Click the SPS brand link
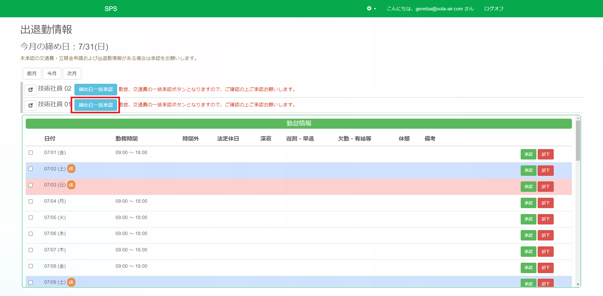The height and width of the screenshot is (296, 603). pos(111,9)
